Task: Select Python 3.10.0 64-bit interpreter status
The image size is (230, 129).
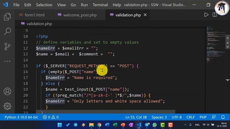Action: click(21, 117)
